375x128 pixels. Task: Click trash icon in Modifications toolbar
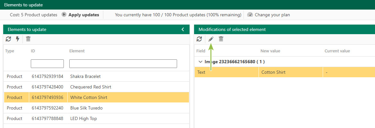pyautogui.click(x=221, y=39)
